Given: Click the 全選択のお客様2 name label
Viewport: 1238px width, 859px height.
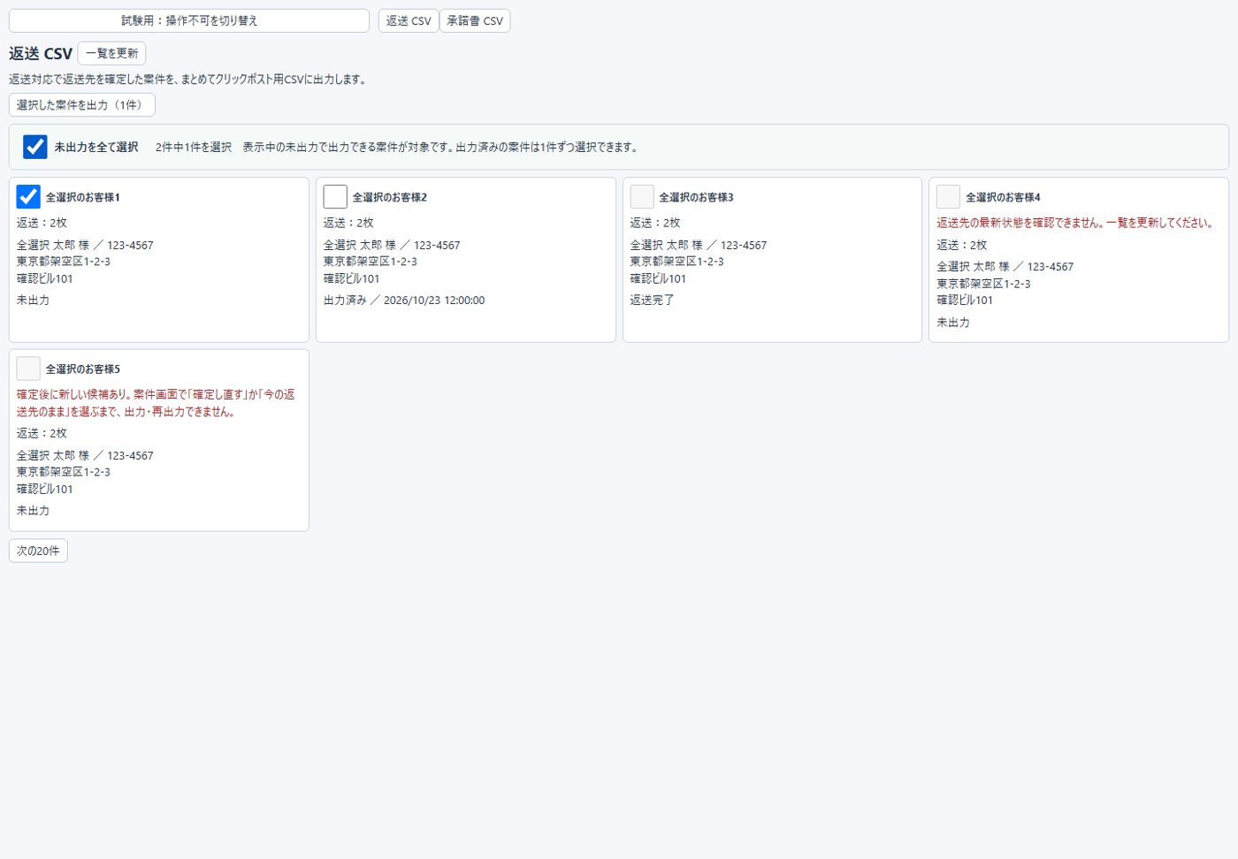Looking at the screenshot, I should click(390, 197).
